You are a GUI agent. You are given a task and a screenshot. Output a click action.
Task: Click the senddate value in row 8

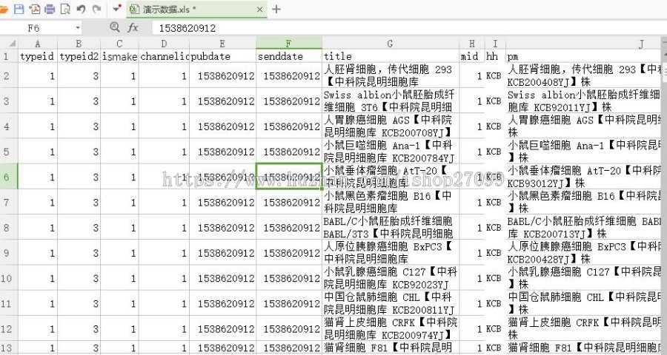point(289,227)
